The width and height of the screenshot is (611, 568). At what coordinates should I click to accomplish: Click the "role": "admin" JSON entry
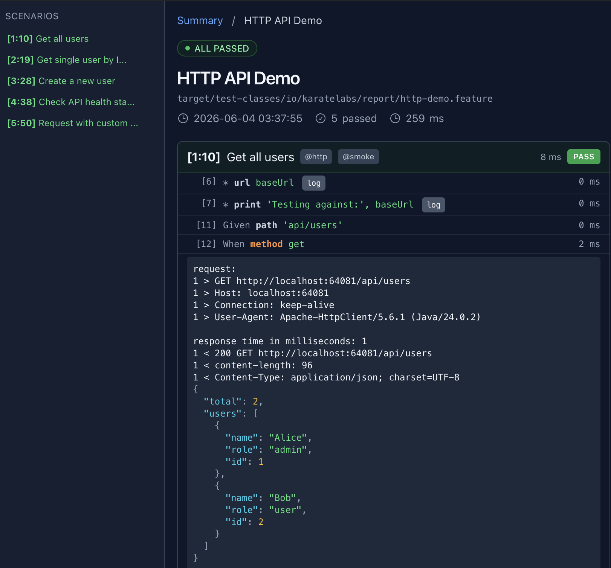(269, 450)
